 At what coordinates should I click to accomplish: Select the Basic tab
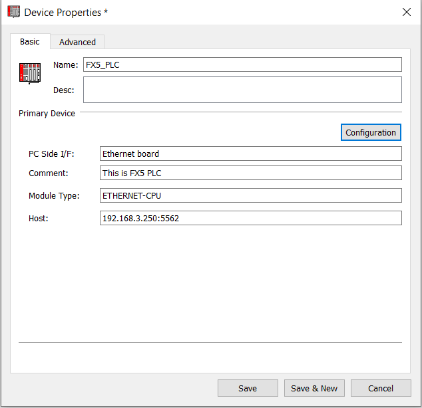click(x=30, y=42)
